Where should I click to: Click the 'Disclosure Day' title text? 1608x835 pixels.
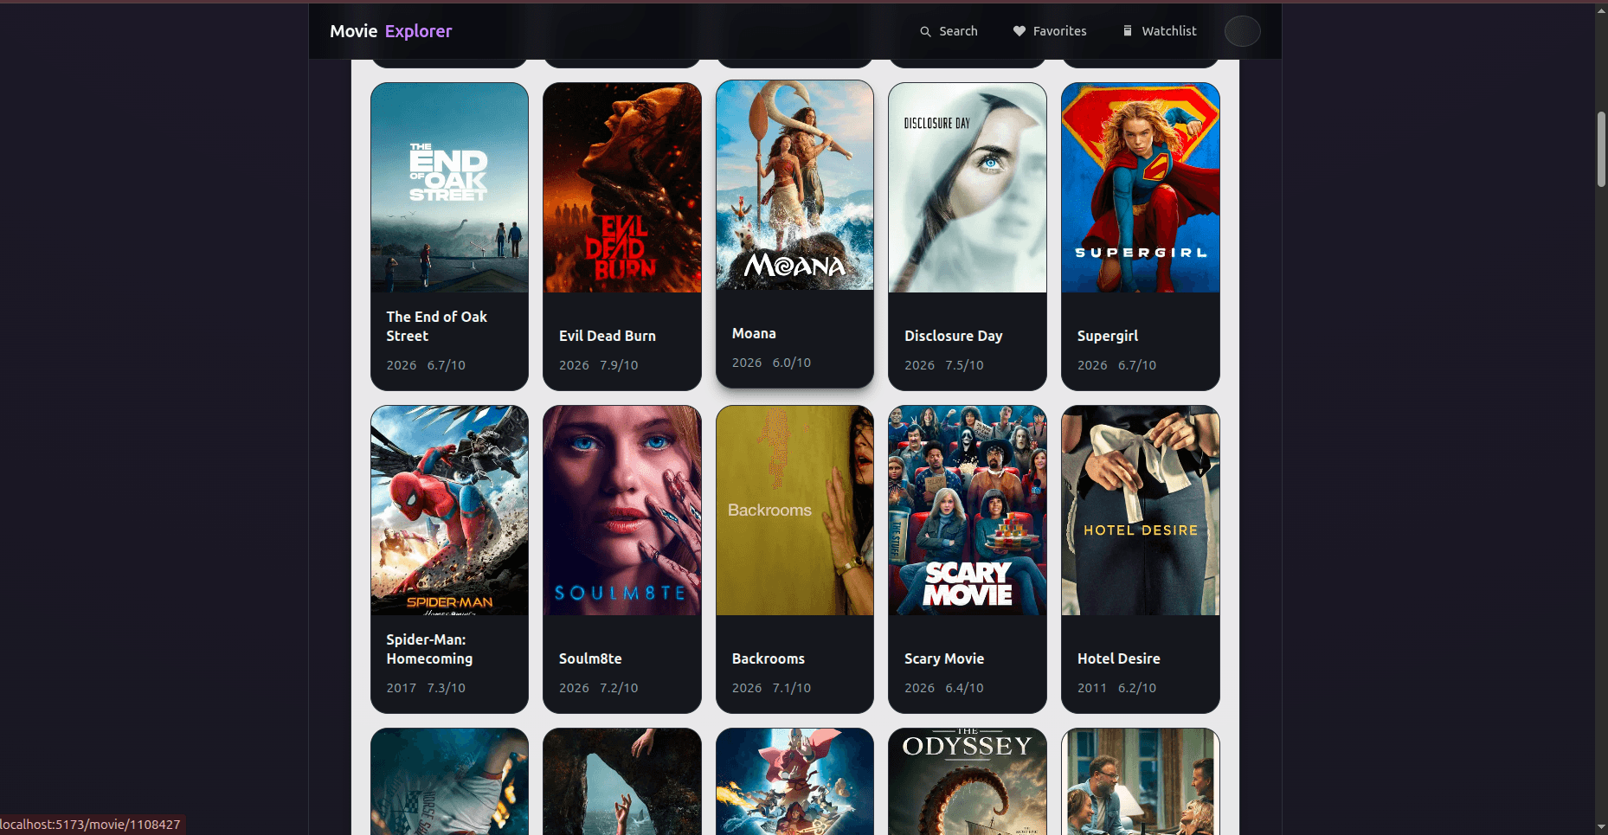tap(954, 336)
